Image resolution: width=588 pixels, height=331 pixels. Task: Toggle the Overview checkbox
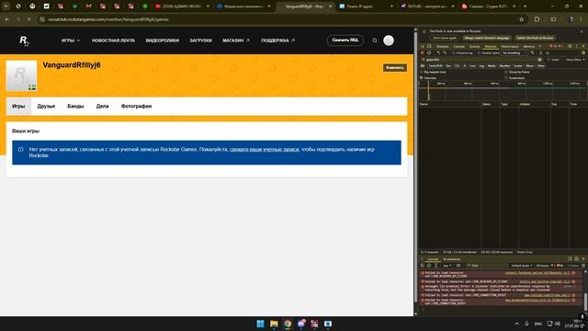click(421, 77)
